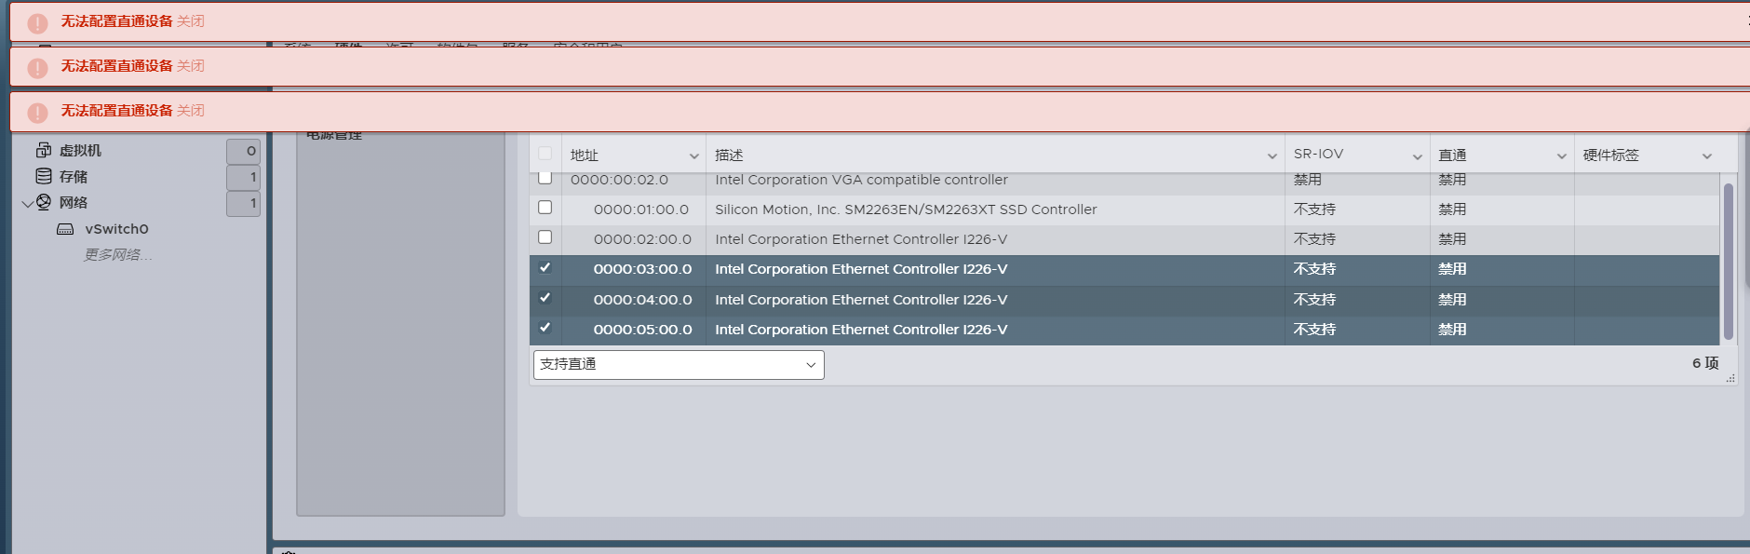The height and width of the screenshot is (554, 1750).
Task: Click the table resize grip icon
Action: (1730, 378)
